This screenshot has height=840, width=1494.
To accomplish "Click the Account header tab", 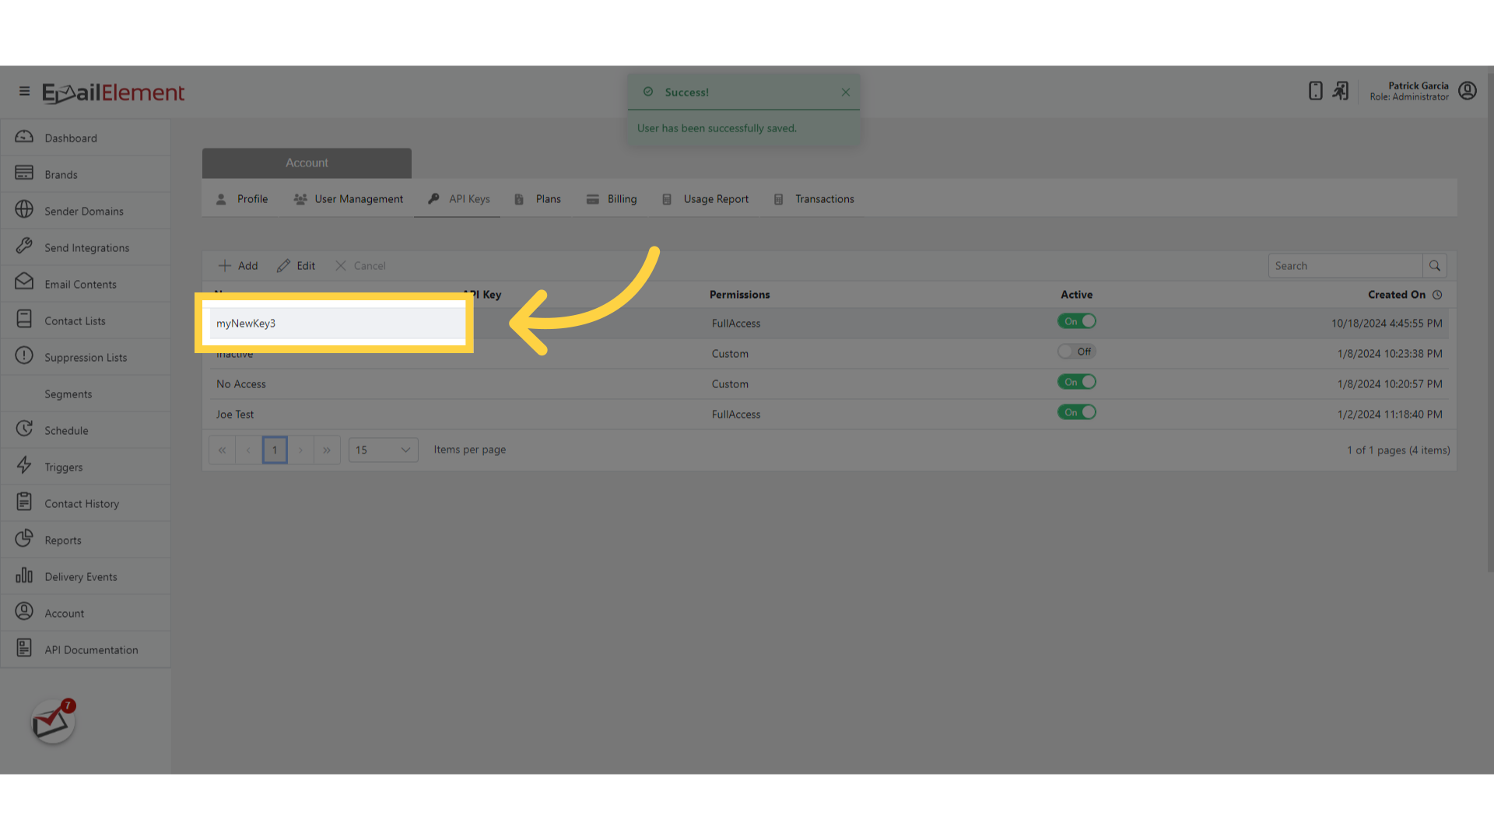I will coord(307,163).
